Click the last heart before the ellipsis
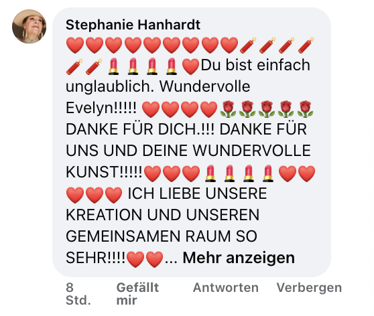The image size is (374, 316). (154, 259)
